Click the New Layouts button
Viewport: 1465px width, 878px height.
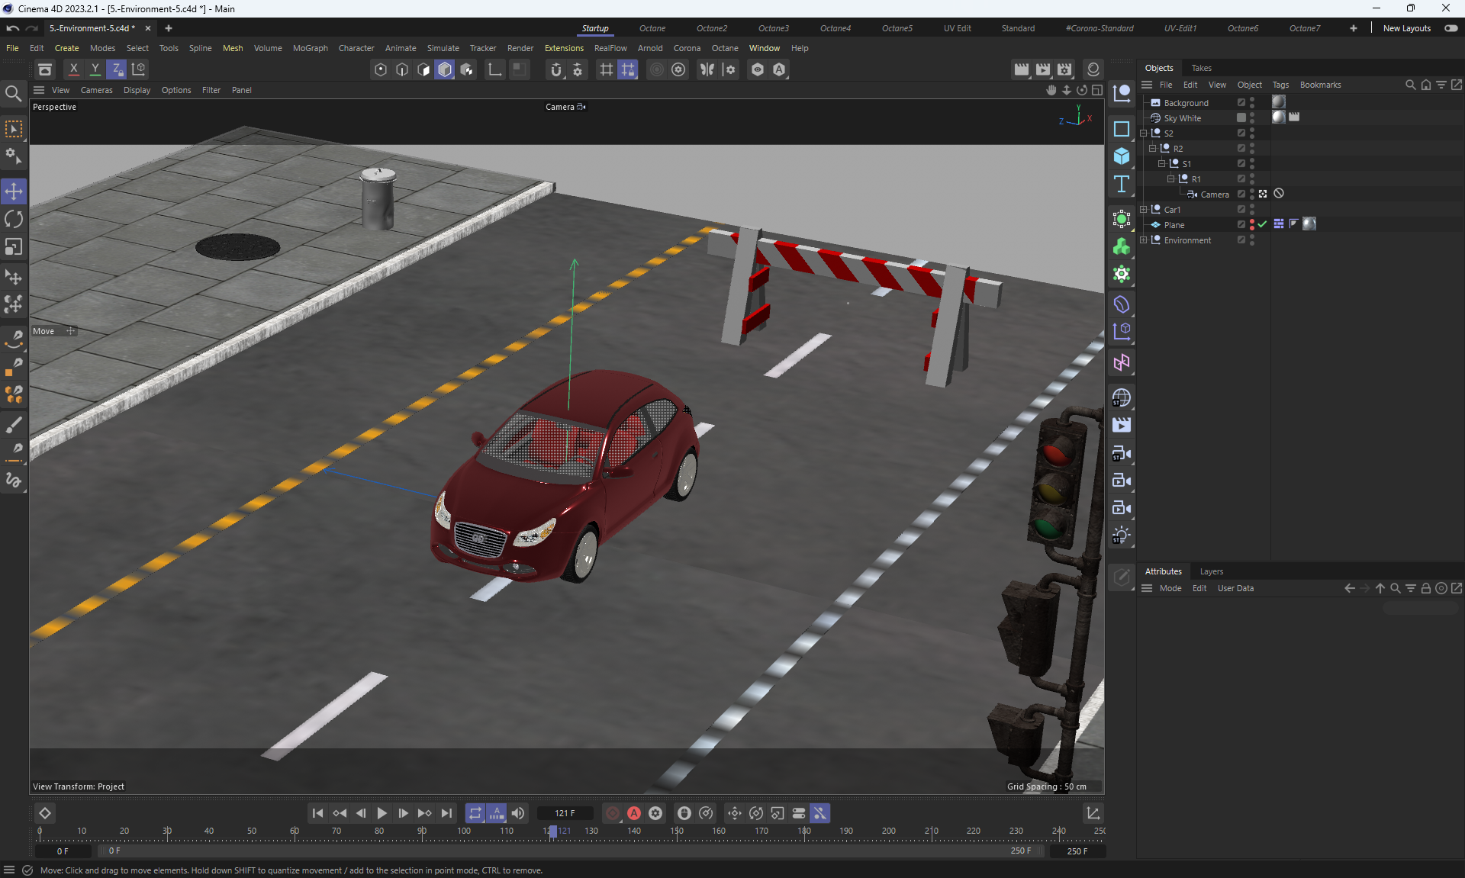pos(1406,28)
